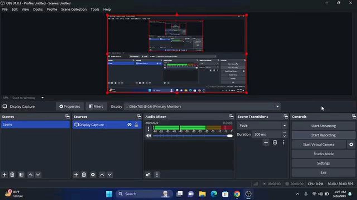Remove selected source with trash icon

(x=84, y=175)
